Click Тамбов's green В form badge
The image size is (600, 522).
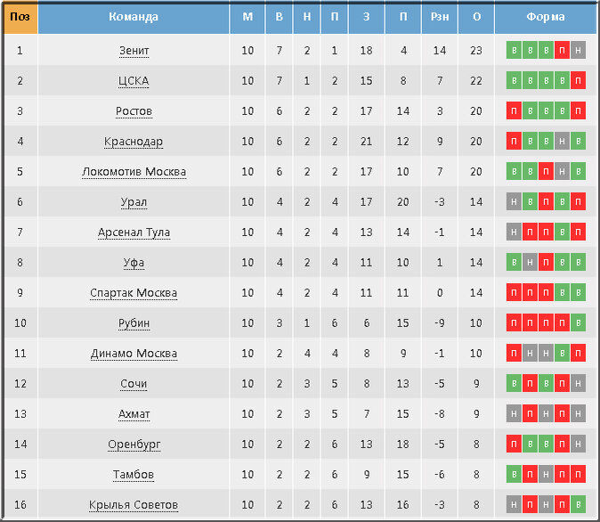514,474
